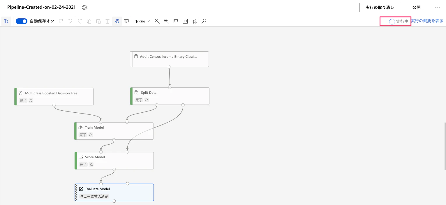Select the Score Model module title
The height and width of the screenshot is (205, 446).
(95, 157)
